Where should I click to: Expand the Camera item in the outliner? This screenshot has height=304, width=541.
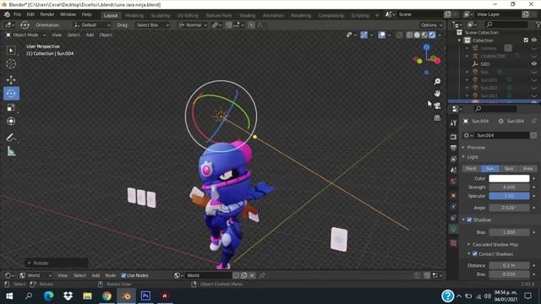[467, 48]
